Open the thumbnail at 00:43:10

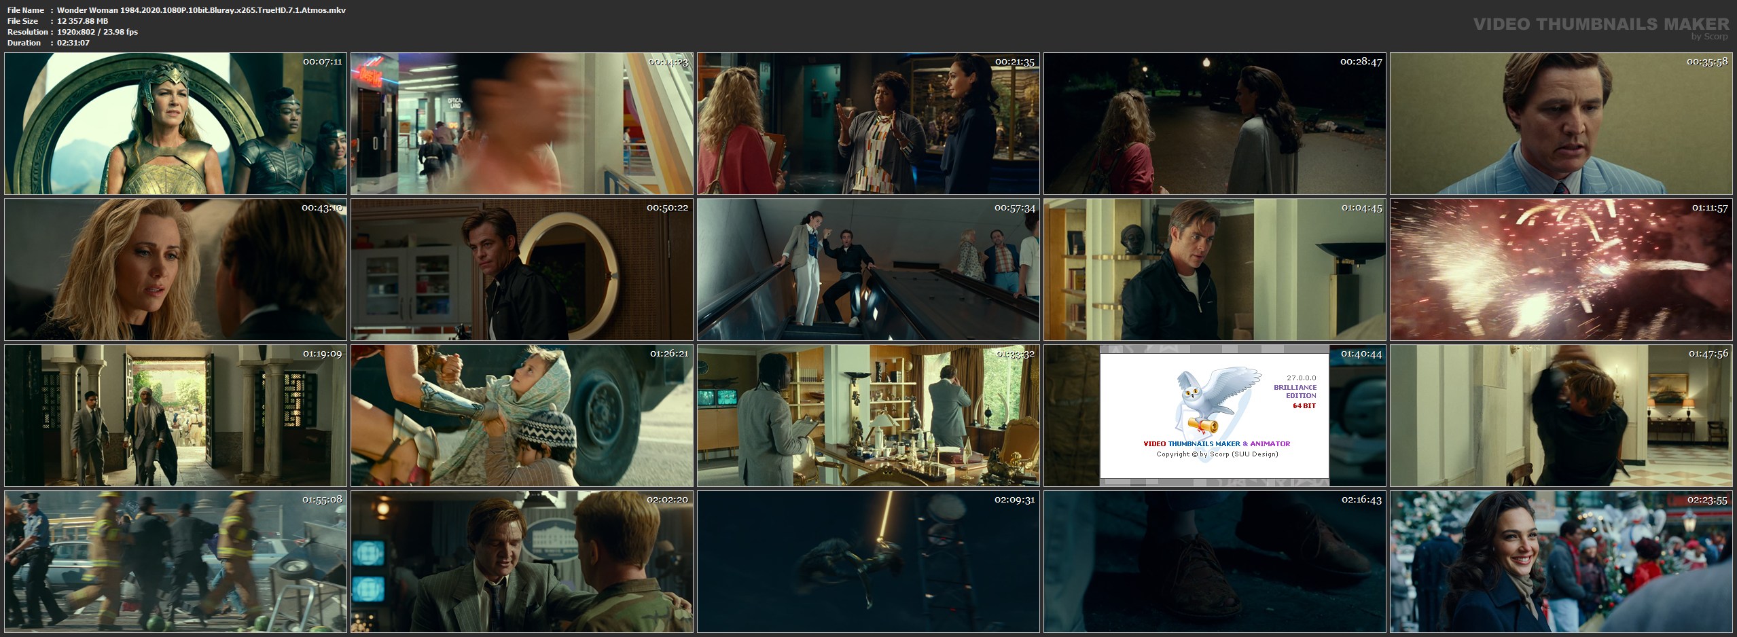tap(175, 270)
